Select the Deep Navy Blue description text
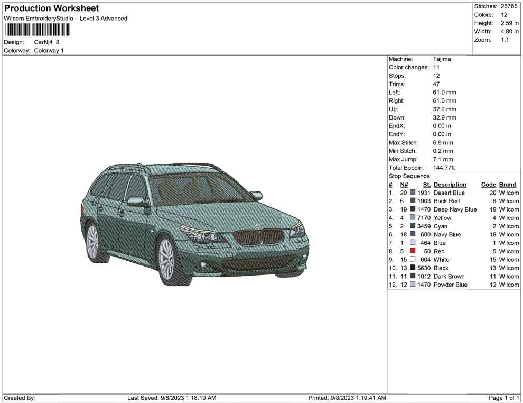The image size is (523, 403). click(x=455, y=209)
